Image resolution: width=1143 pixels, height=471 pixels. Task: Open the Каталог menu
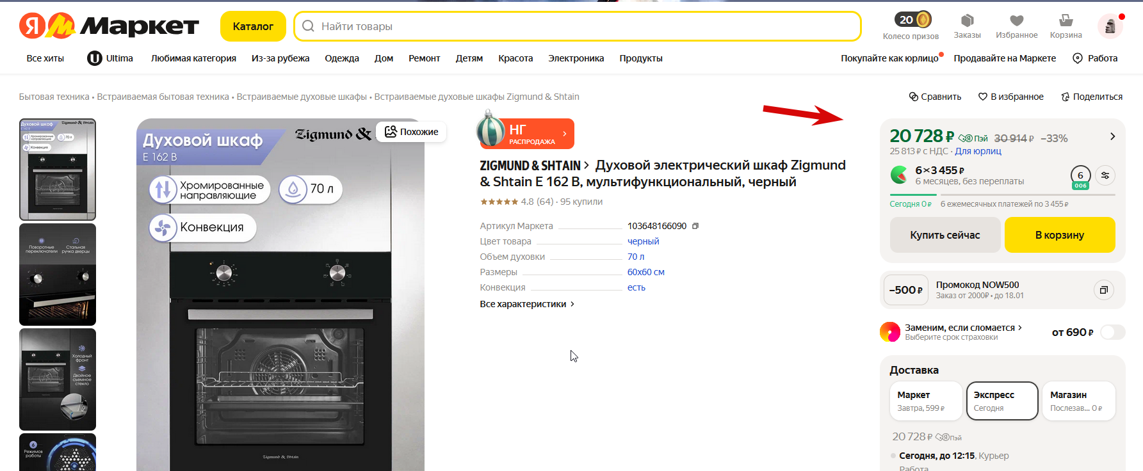tap(253, 26)
